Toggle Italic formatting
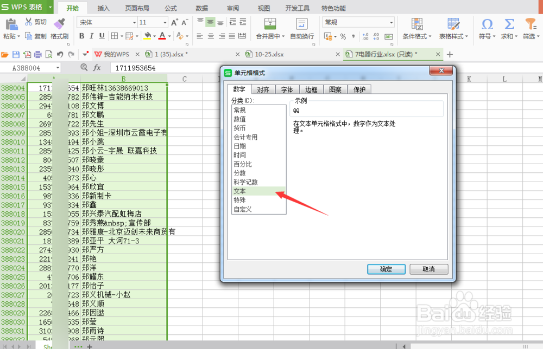The width and height of the screenshot is (543, 349). pyautogui.click(x=91, y=36)
